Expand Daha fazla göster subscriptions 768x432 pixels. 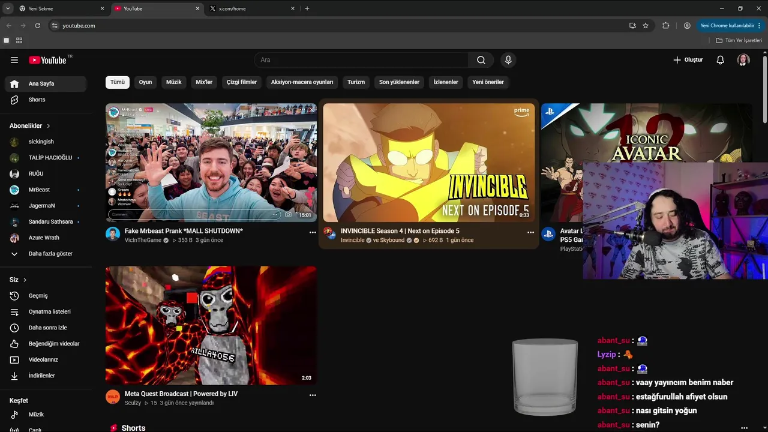46,254
